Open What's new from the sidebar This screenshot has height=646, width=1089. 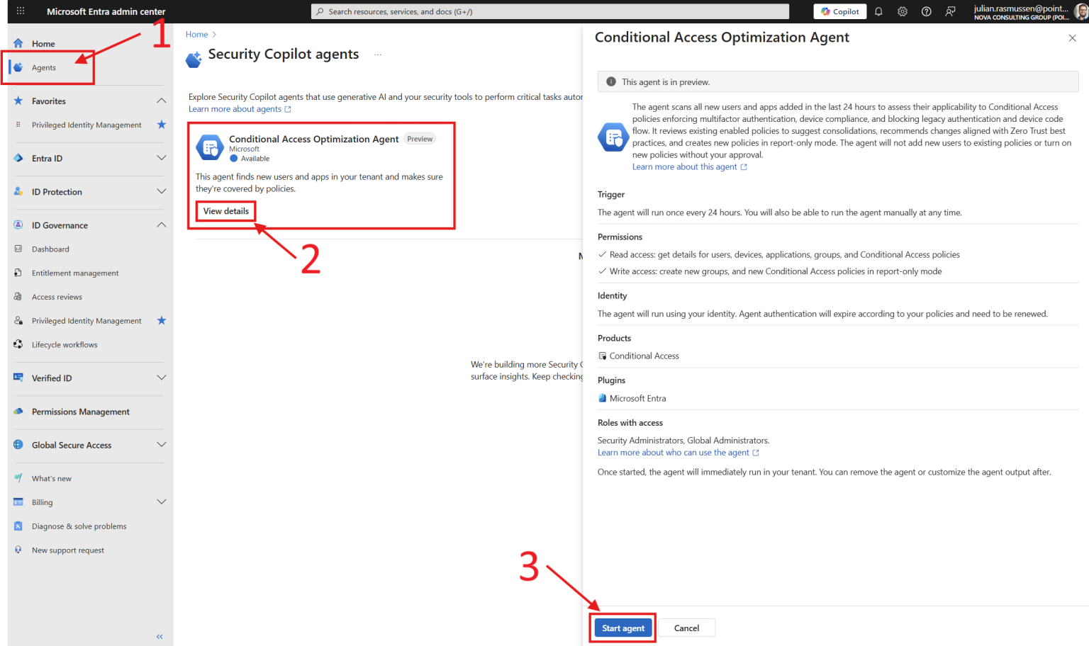[51, 478]
